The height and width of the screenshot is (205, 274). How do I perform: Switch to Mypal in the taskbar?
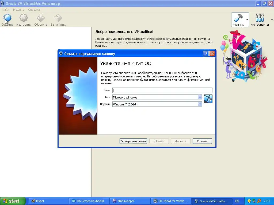48,201
